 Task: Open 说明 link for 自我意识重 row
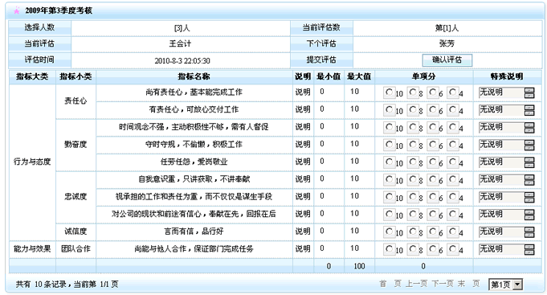tap(303, 179)
